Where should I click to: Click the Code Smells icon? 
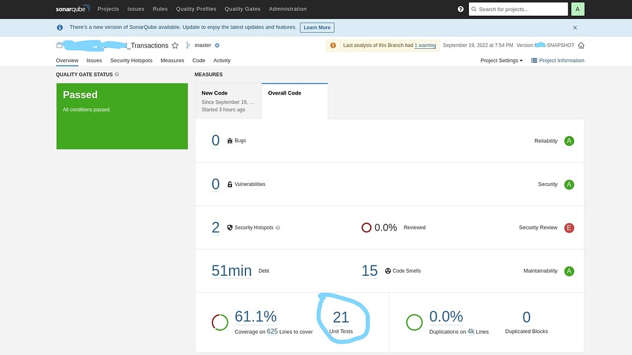point(387,270)
